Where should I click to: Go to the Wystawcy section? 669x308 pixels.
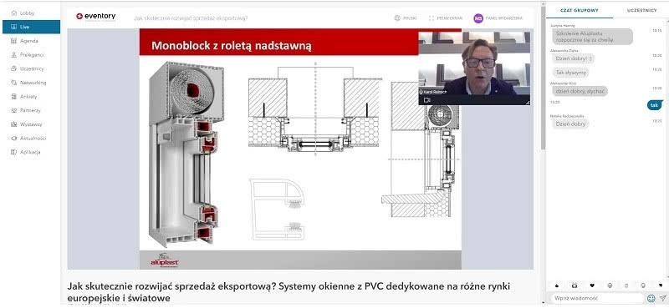coord(31,124)
